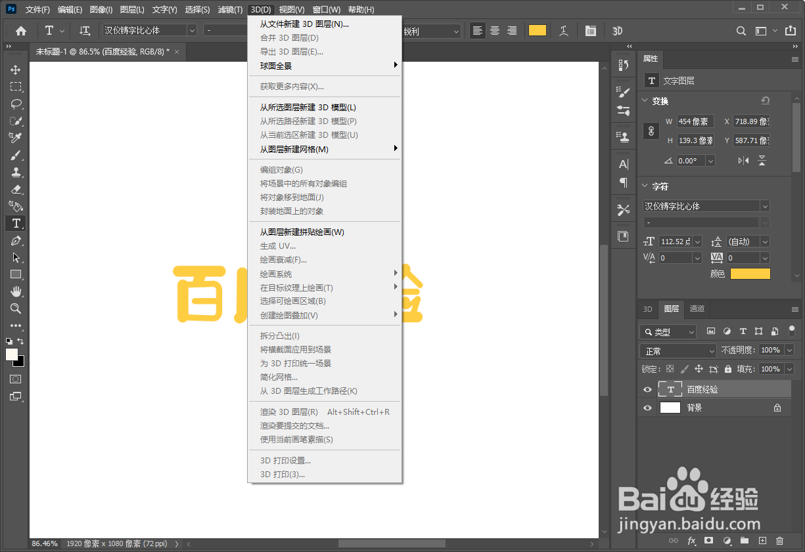
Task: Select the Paint Bucket tool
Action: click(16, 206)
